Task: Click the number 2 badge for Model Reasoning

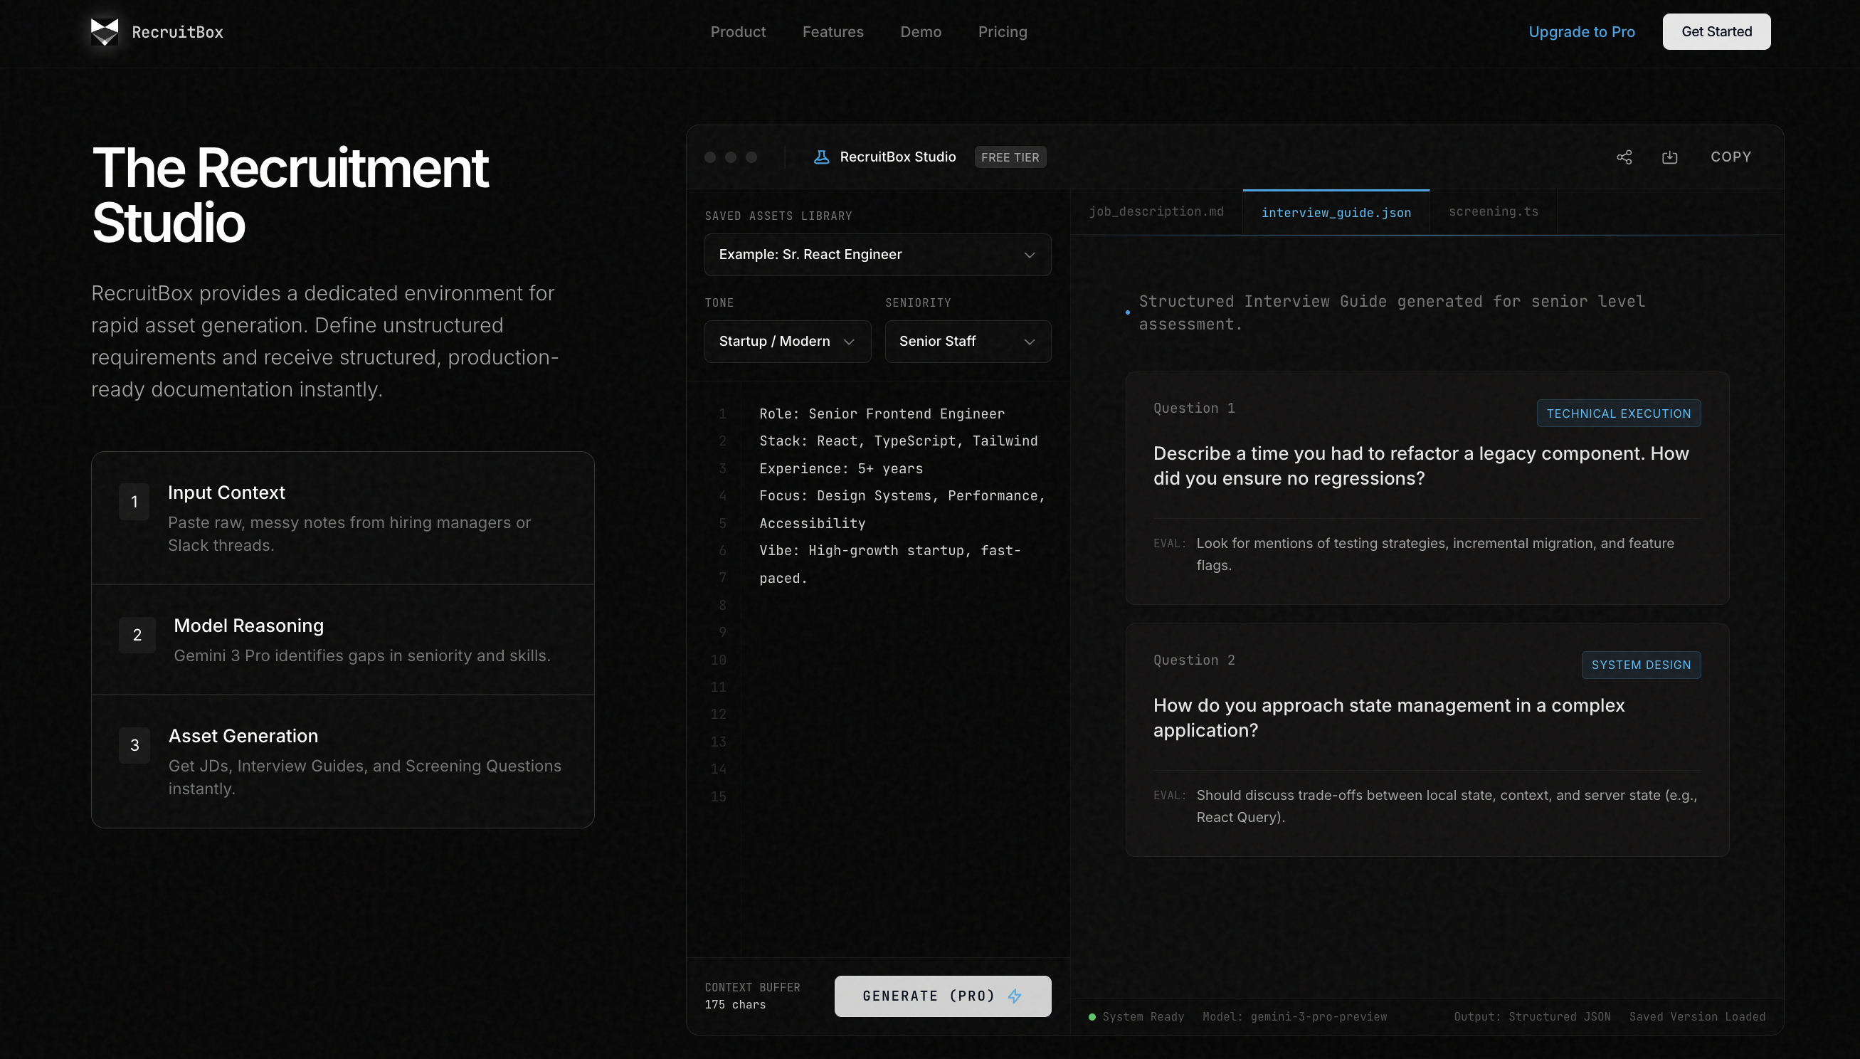Action: click(x=137, y=635)
